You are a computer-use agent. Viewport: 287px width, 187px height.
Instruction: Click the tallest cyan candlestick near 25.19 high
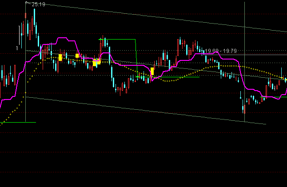pyautogui.click(x=34, y=22)
